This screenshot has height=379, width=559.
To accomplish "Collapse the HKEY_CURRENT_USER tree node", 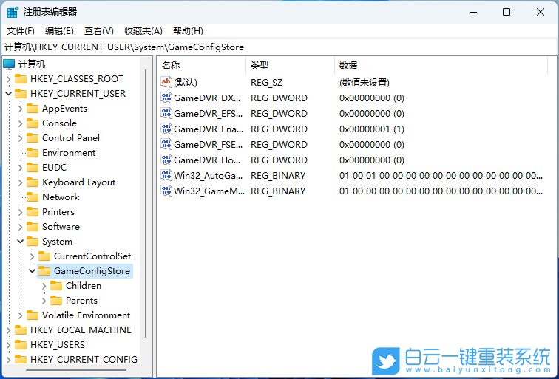I will (x=9, y=94).
